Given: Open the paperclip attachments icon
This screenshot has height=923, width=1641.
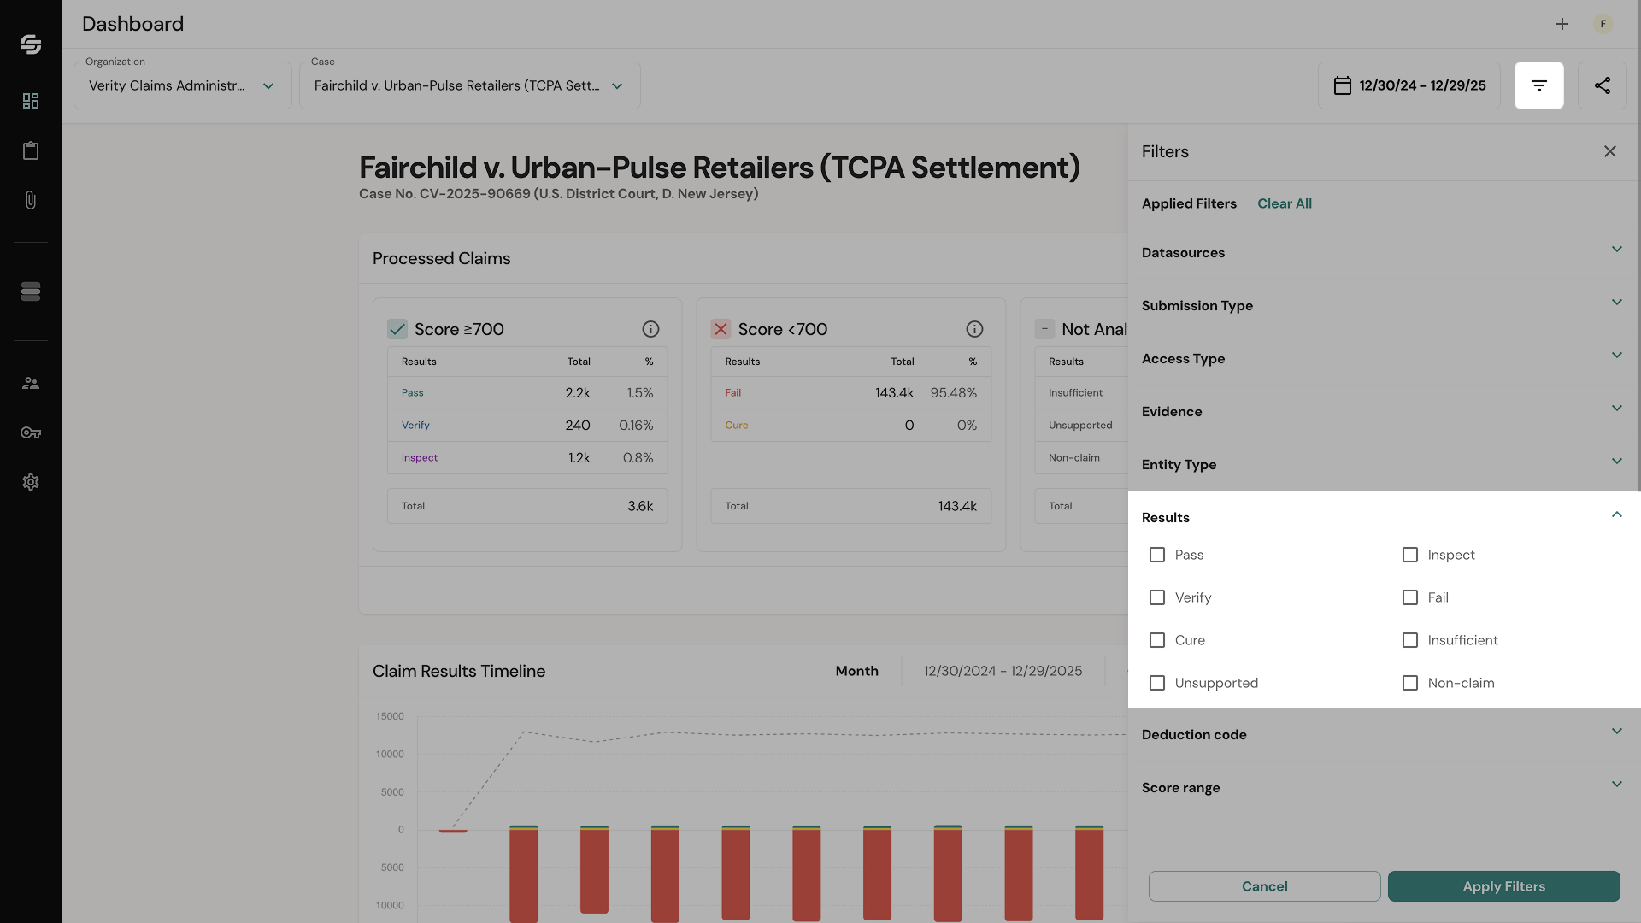Looking at the screenshot, I should coord(31,200).
